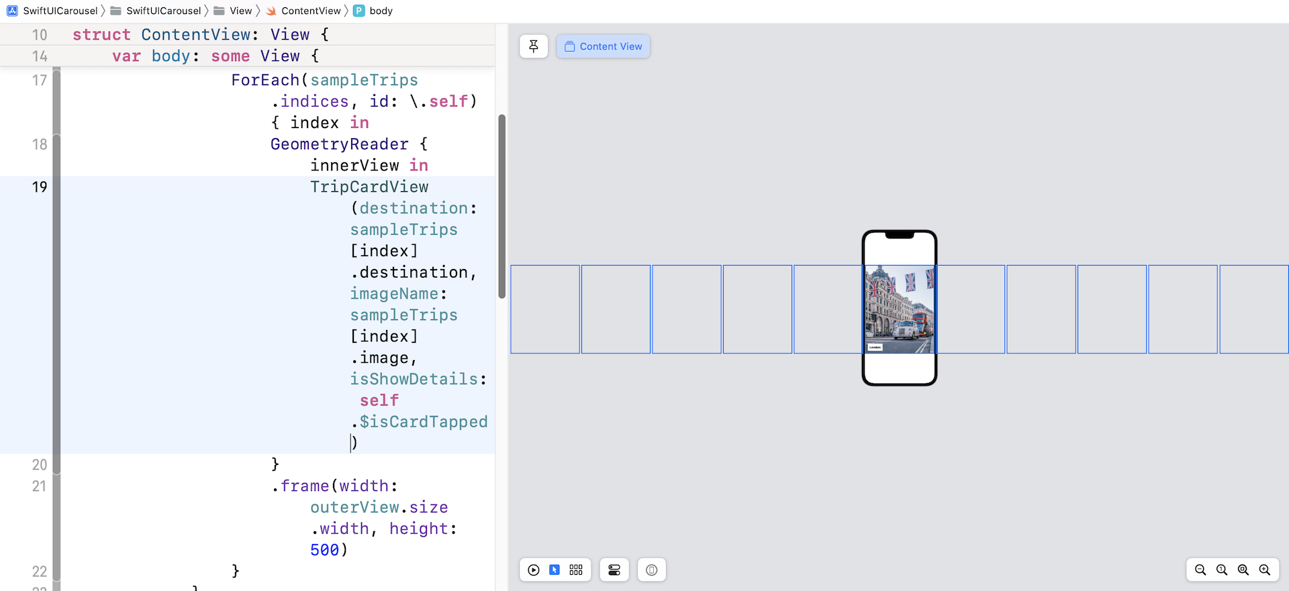
Task: Click the .indices, id: \.self) line
Action: point(374,102)
